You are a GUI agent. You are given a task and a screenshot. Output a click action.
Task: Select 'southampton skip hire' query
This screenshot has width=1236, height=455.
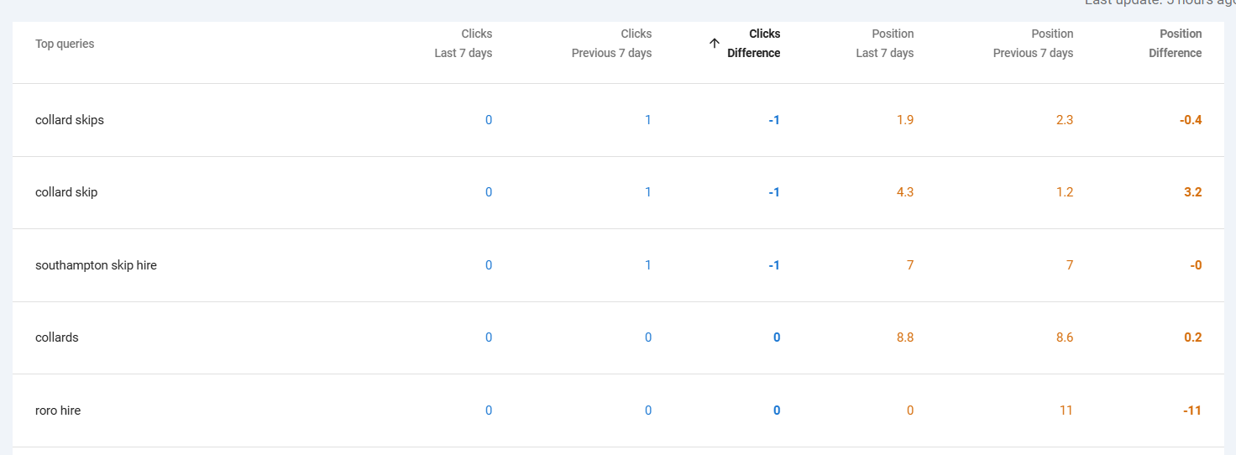pos(96,265)
